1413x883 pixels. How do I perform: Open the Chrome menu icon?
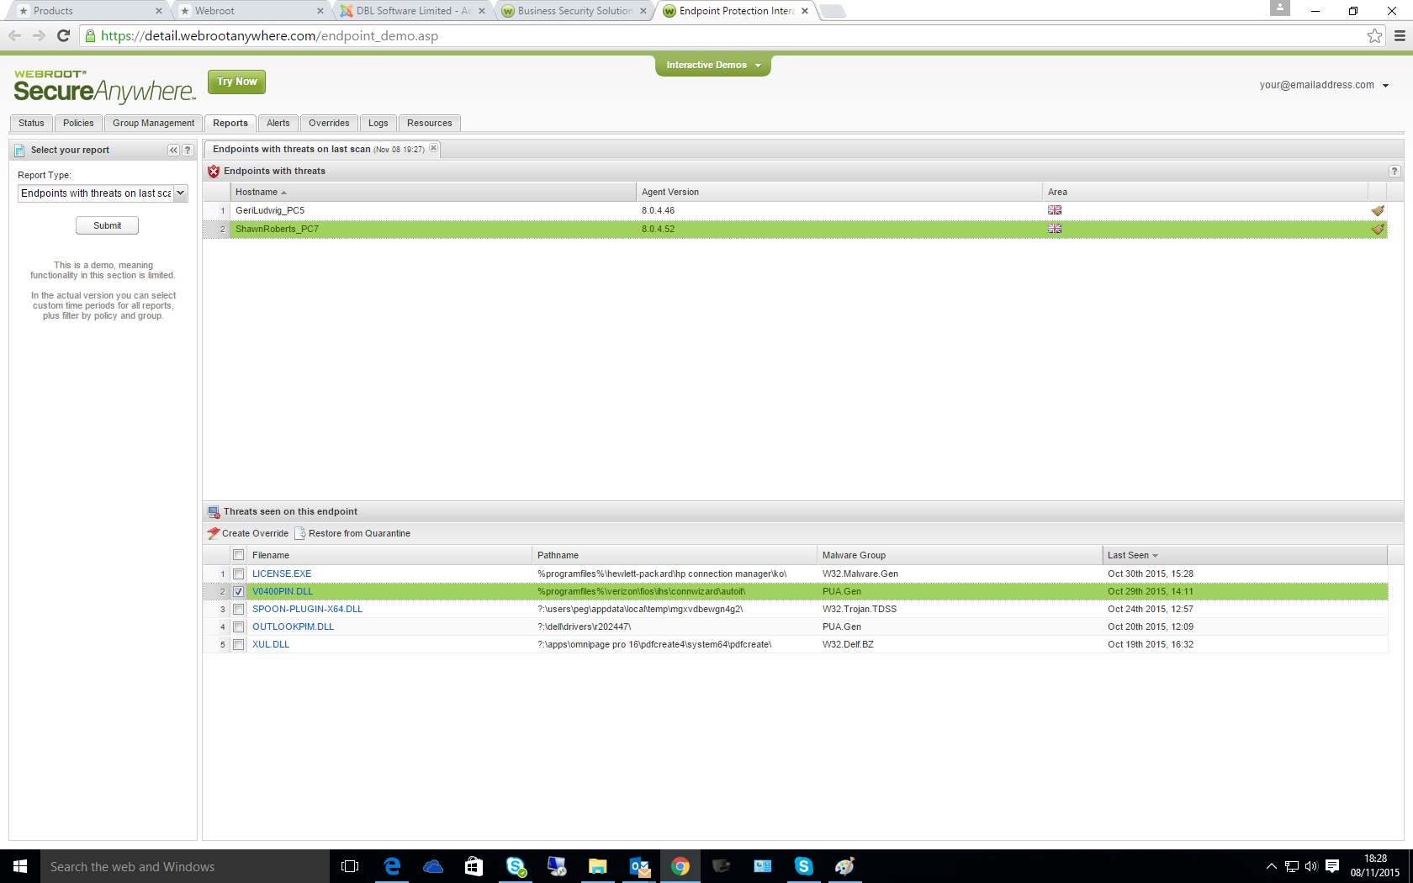pyautogui.click(x=1400, y=35)
